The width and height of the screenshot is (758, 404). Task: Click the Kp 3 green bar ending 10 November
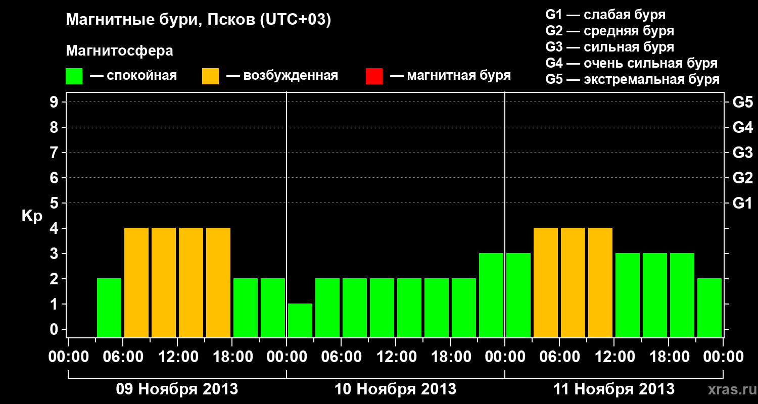click(x=491, y=295)
